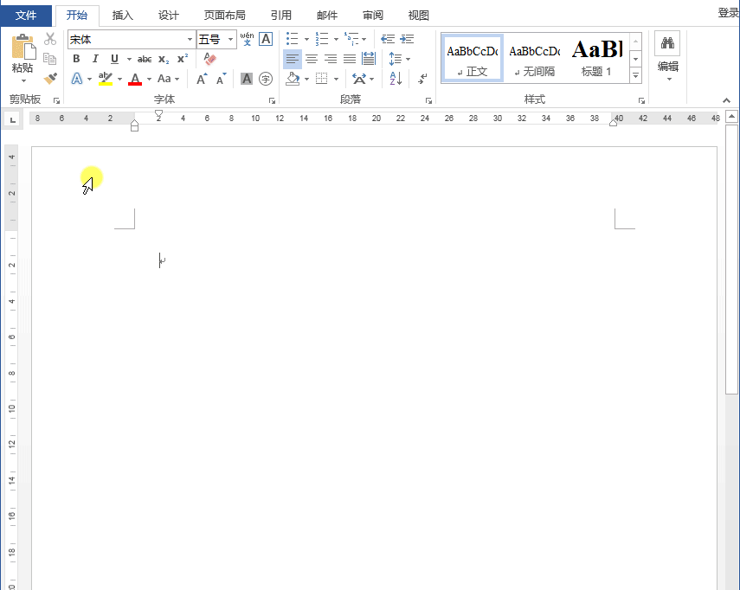This screenshot has height=590, width=740.
Task: Insert a bulleted list
Action: (293, 39)
